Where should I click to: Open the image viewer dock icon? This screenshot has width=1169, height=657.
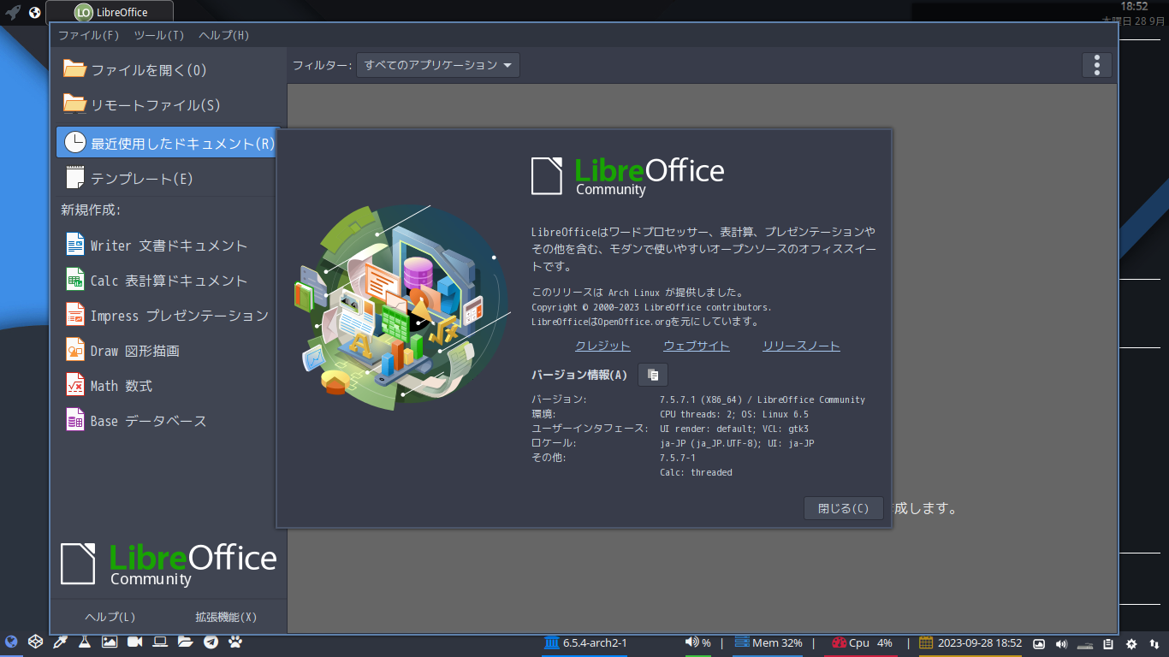(110, 642)
